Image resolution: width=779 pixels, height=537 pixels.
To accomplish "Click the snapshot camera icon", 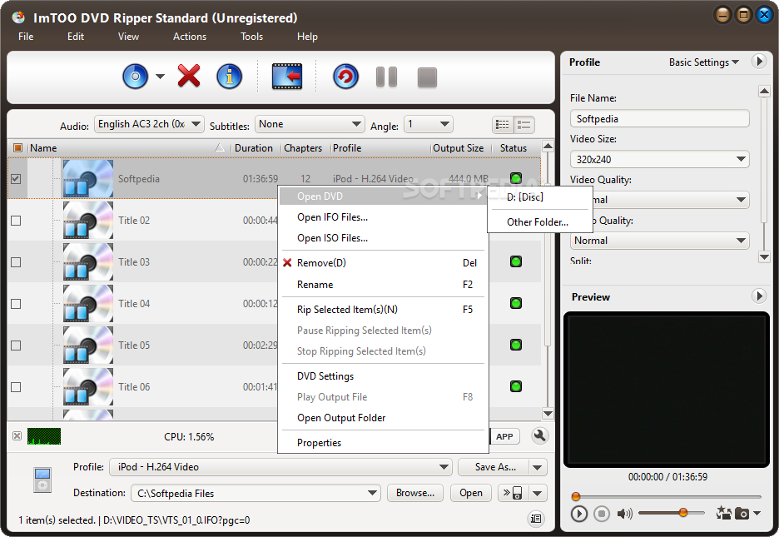I will point(742,513).
